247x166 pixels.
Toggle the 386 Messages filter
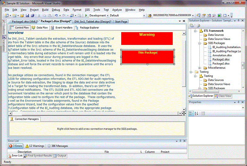click(58, 146)
